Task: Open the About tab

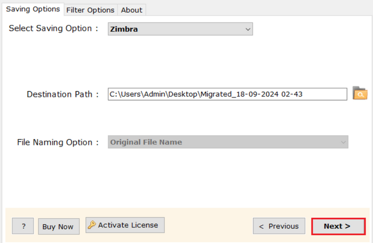Action: click(131, 10)
